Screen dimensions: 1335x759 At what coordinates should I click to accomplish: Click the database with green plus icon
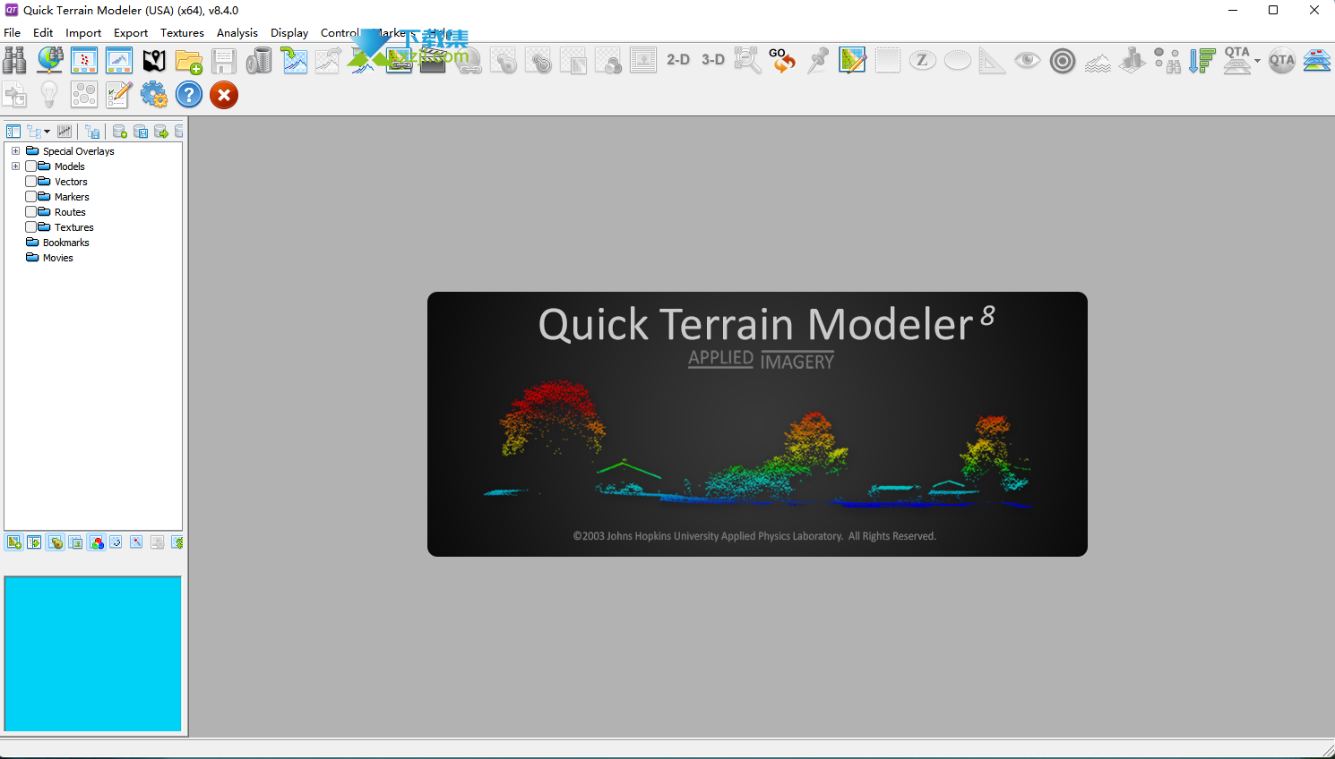[119, 132]
